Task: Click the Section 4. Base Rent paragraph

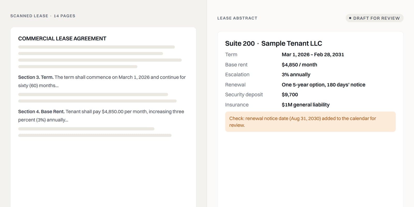Action: [x=101, y=116]
